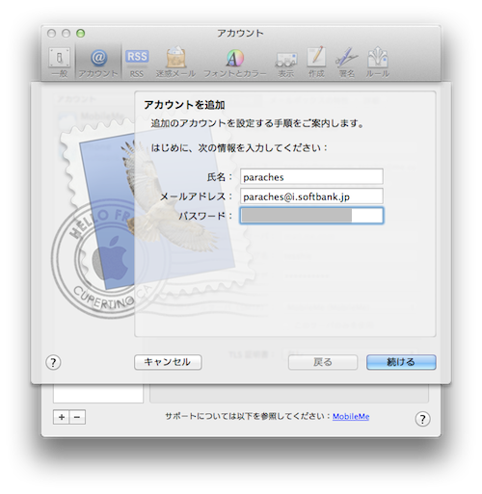482x494 pixels.
Task: Click the 氏名 name input field
Action: tap(311, 176)
